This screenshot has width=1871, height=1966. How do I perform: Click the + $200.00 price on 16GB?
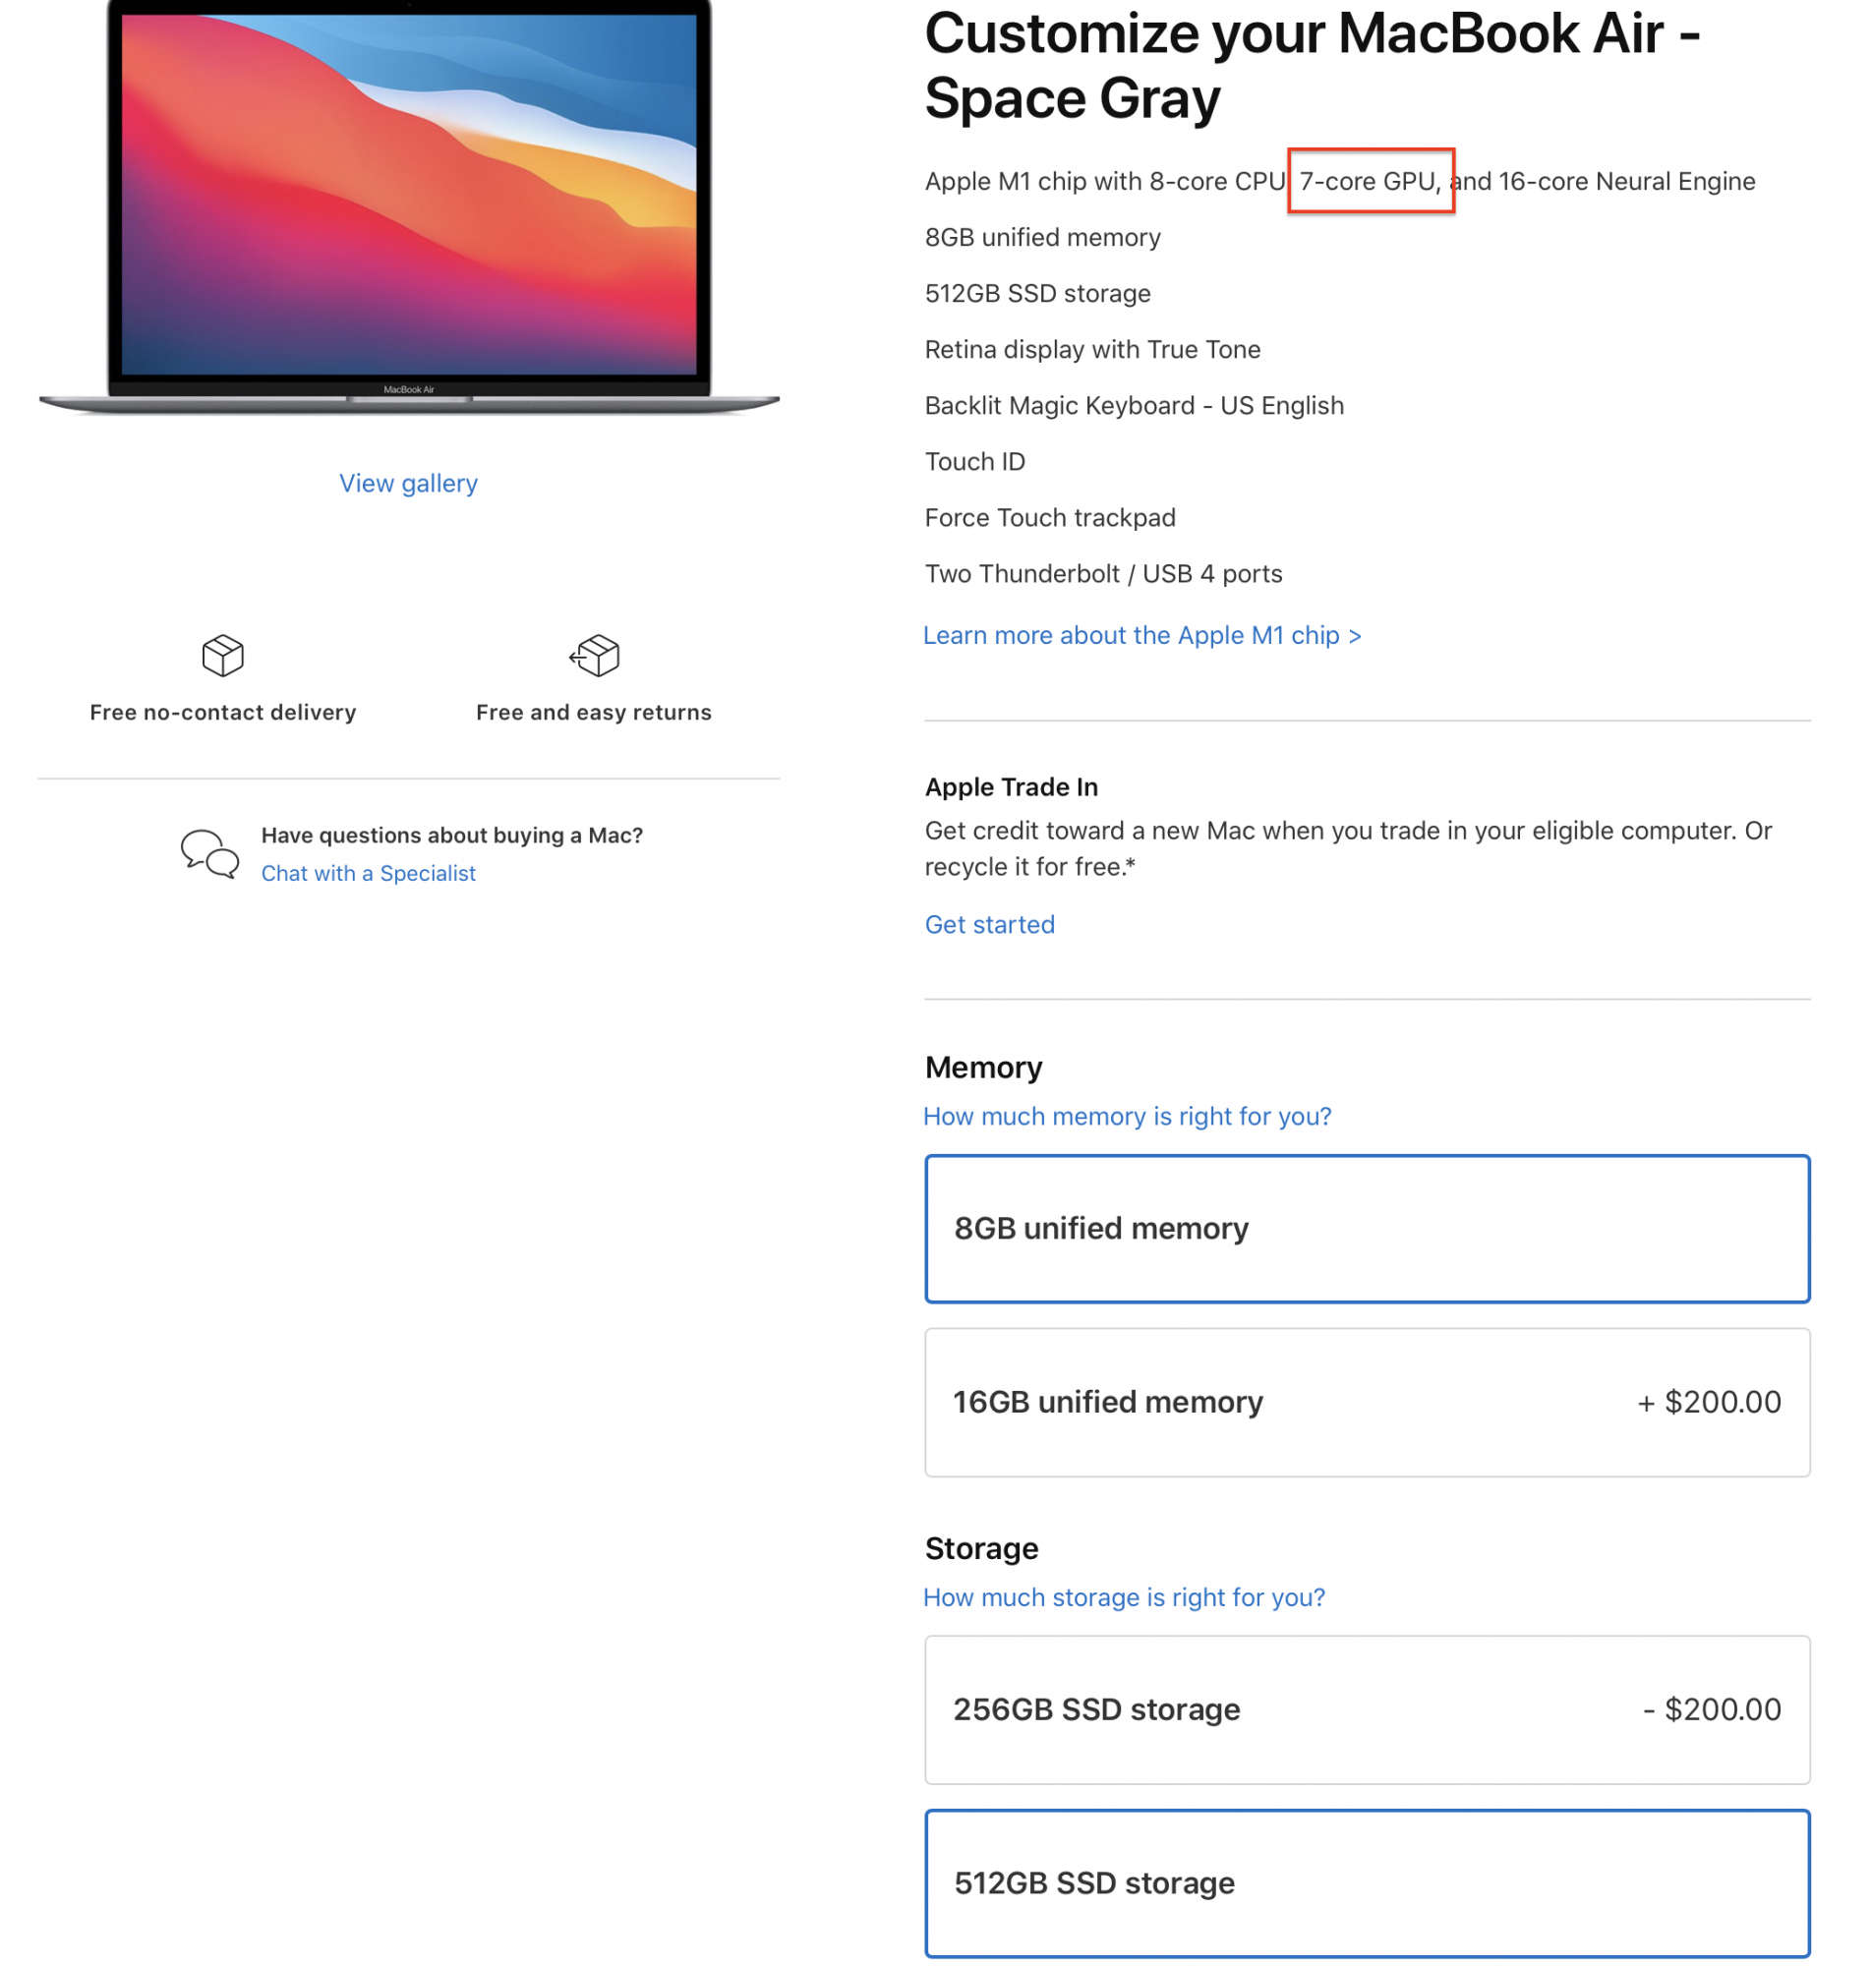tap(1709, 1402)
